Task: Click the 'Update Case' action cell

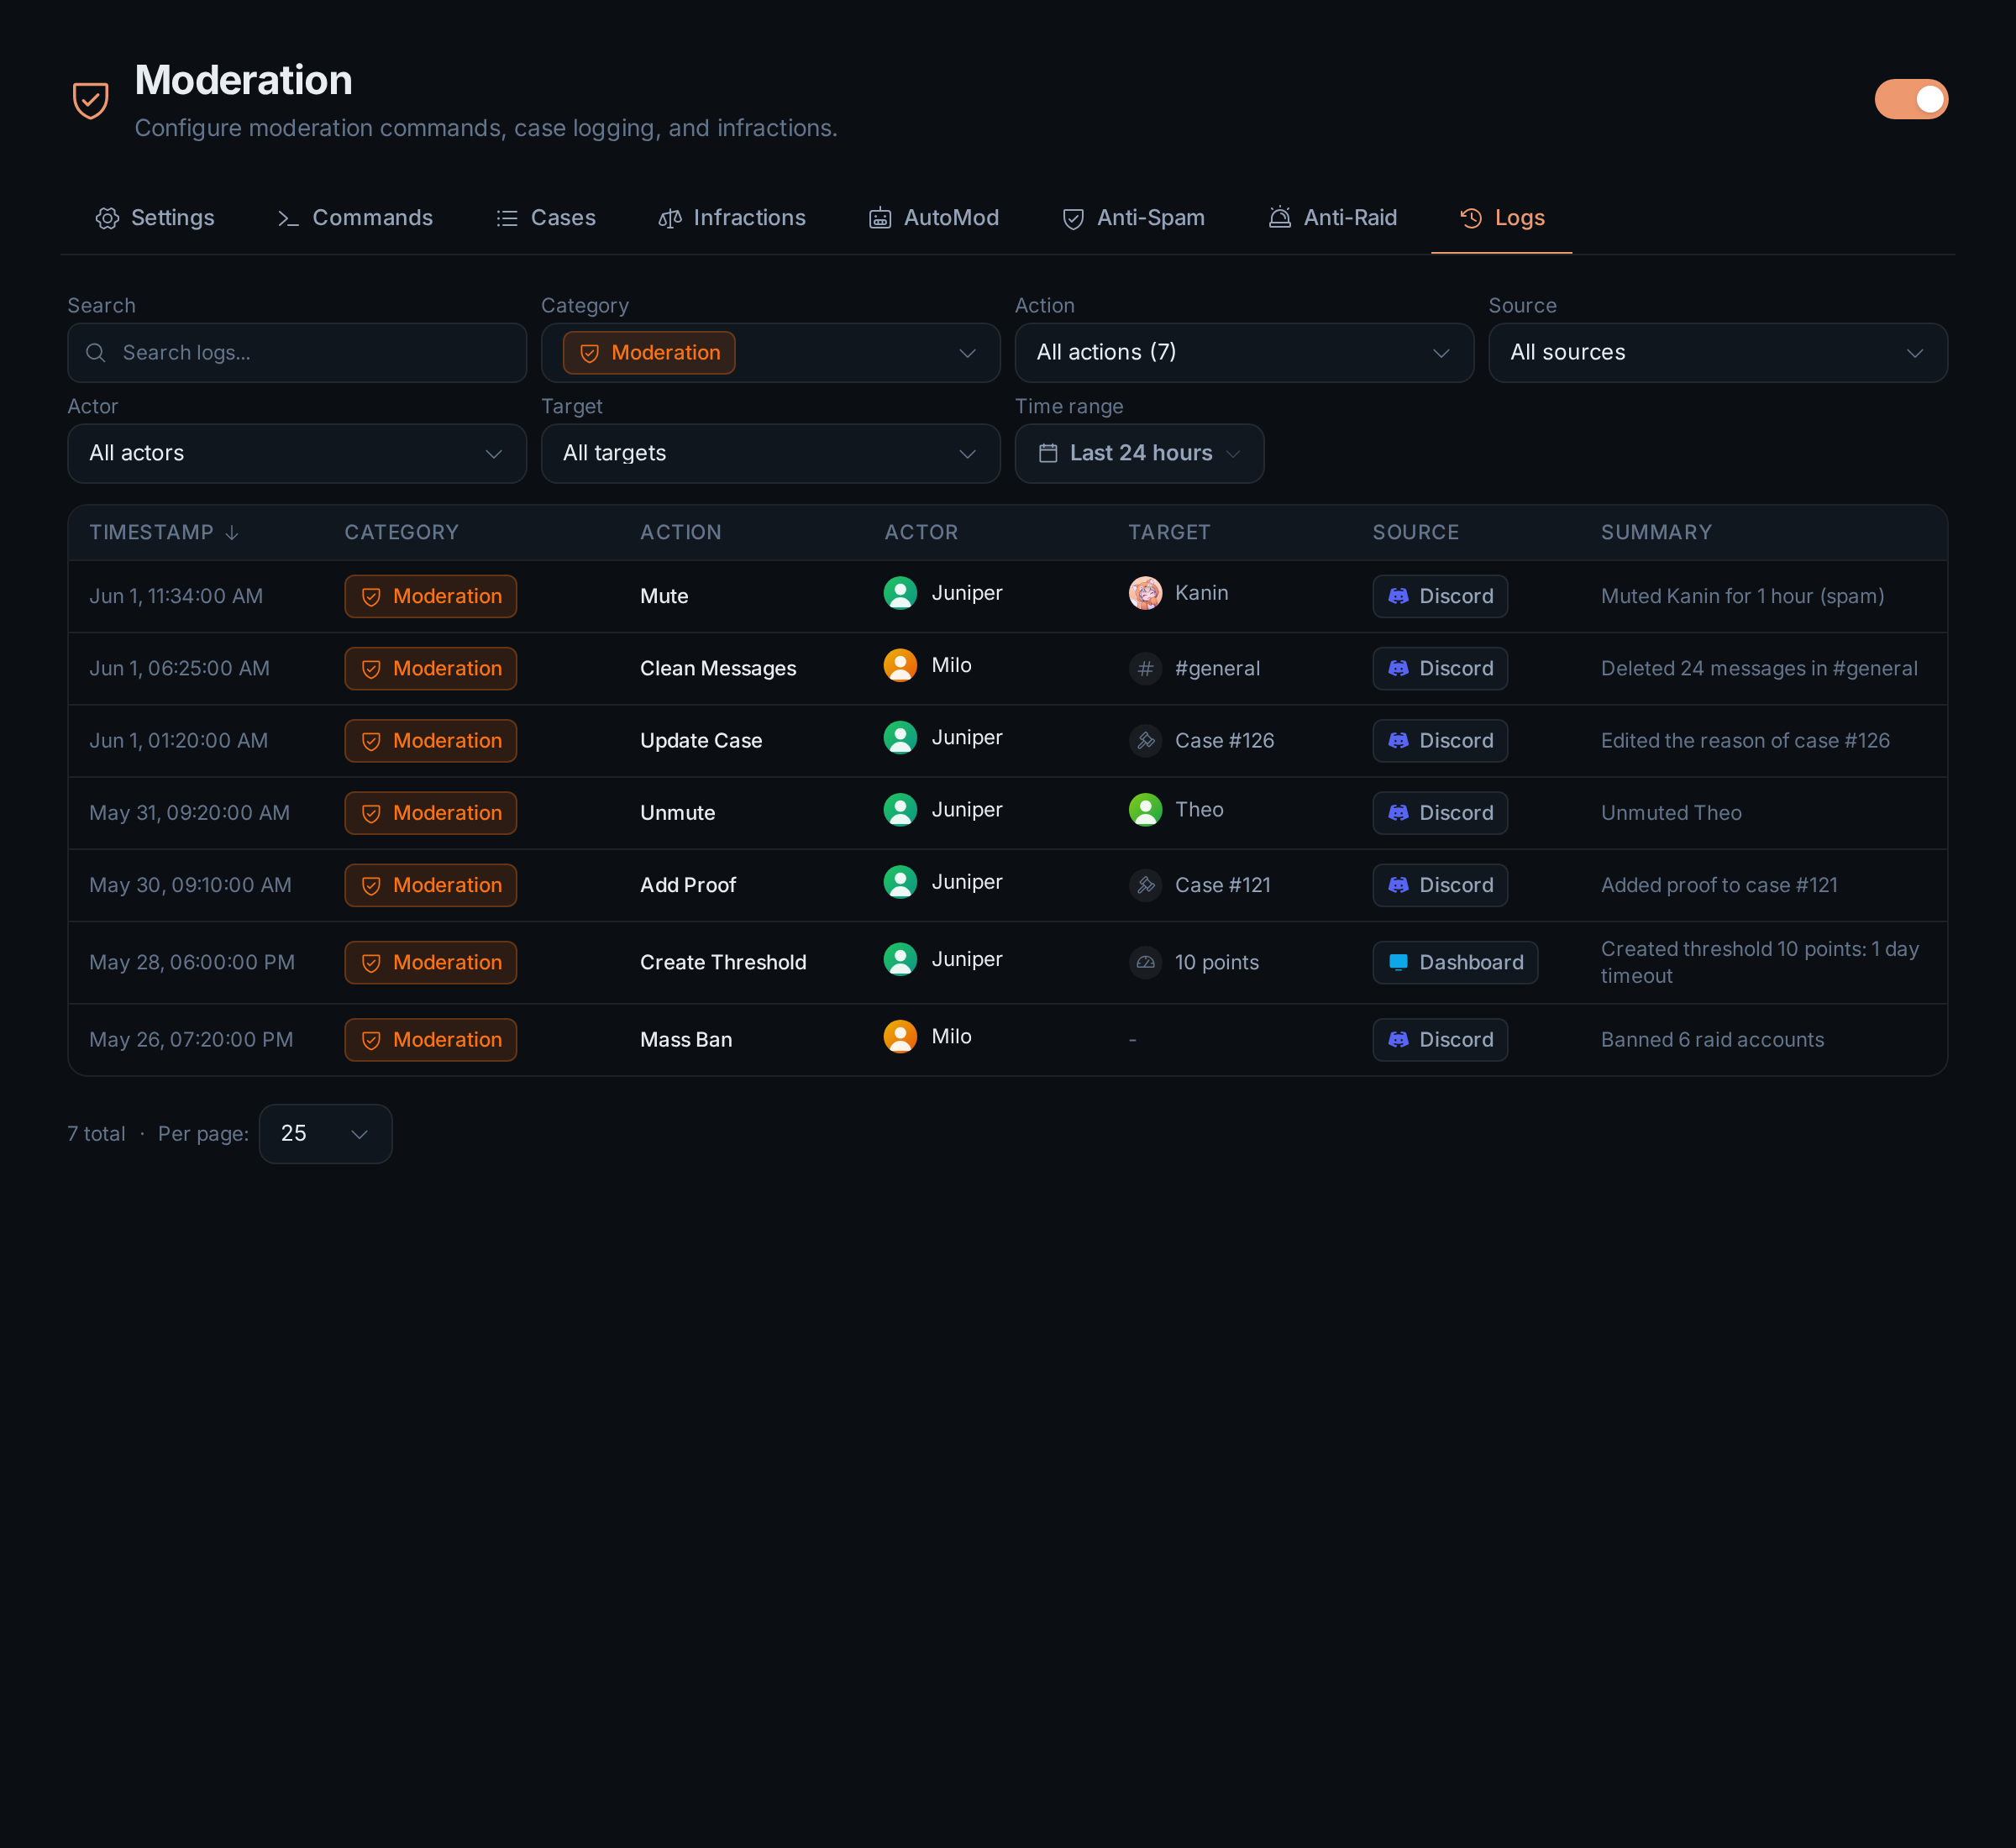Action: coord(701,741)
